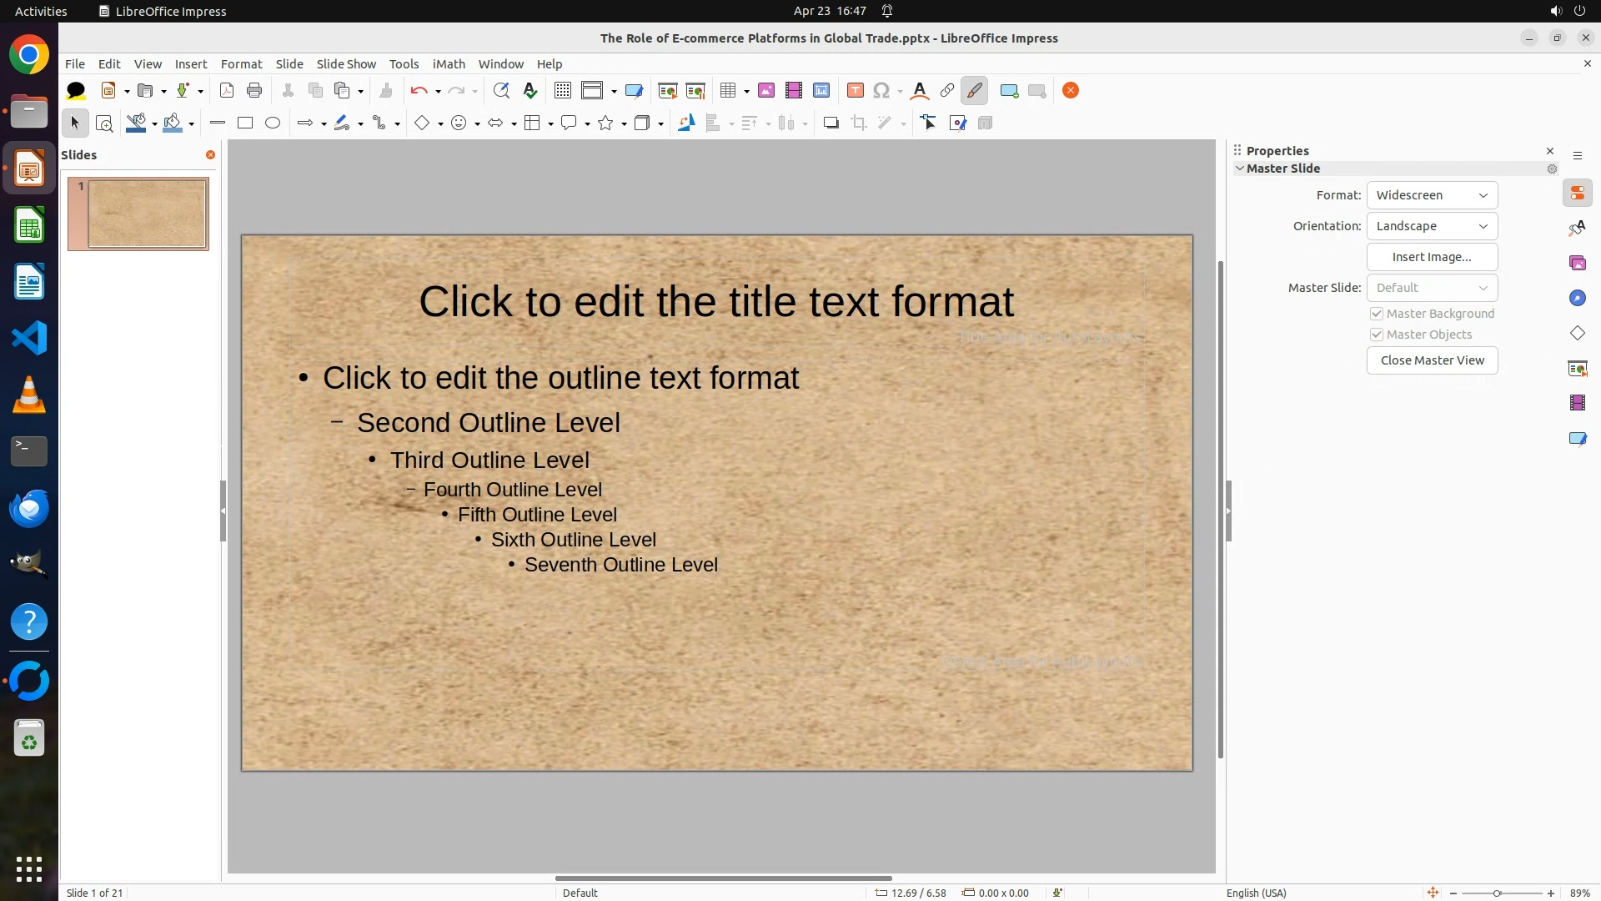Image resolution: width=1601 pixels, height=901 pixels.
Task: Toggle the Master Objects checkbox
Action: pyautogui.click(x=1377, y=335)
